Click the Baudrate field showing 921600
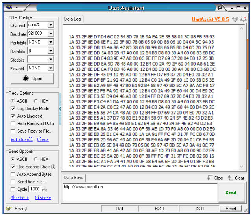The height and width of the screenshot is (216, 251). [x=38, y=34]
